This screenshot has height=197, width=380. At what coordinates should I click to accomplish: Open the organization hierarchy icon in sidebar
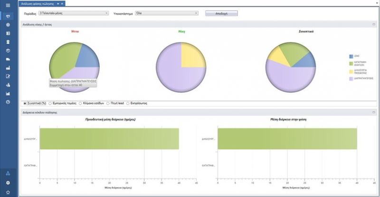(8, 173)
